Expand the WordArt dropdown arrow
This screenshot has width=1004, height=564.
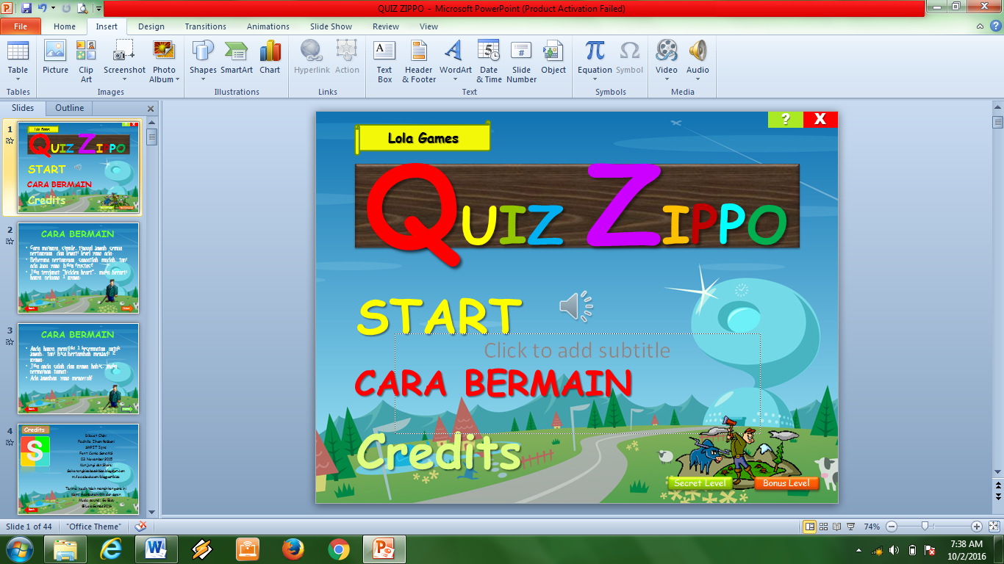[456, 79]
